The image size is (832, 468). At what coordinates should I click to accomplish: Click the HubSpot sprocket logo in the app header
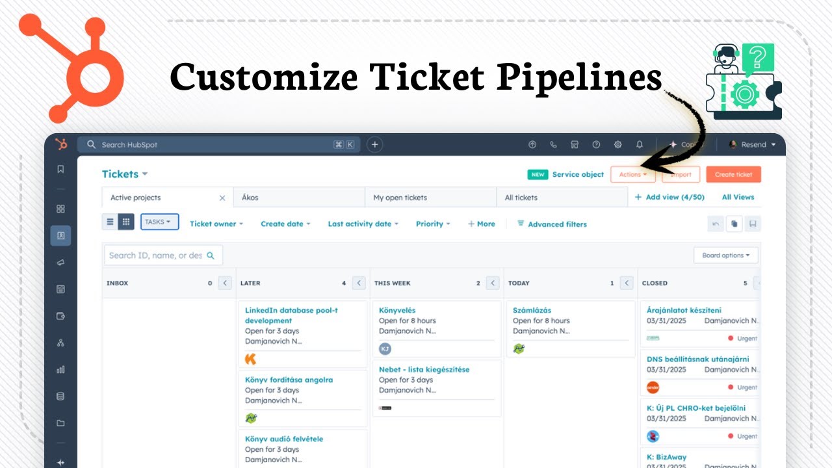coord(61,144)
